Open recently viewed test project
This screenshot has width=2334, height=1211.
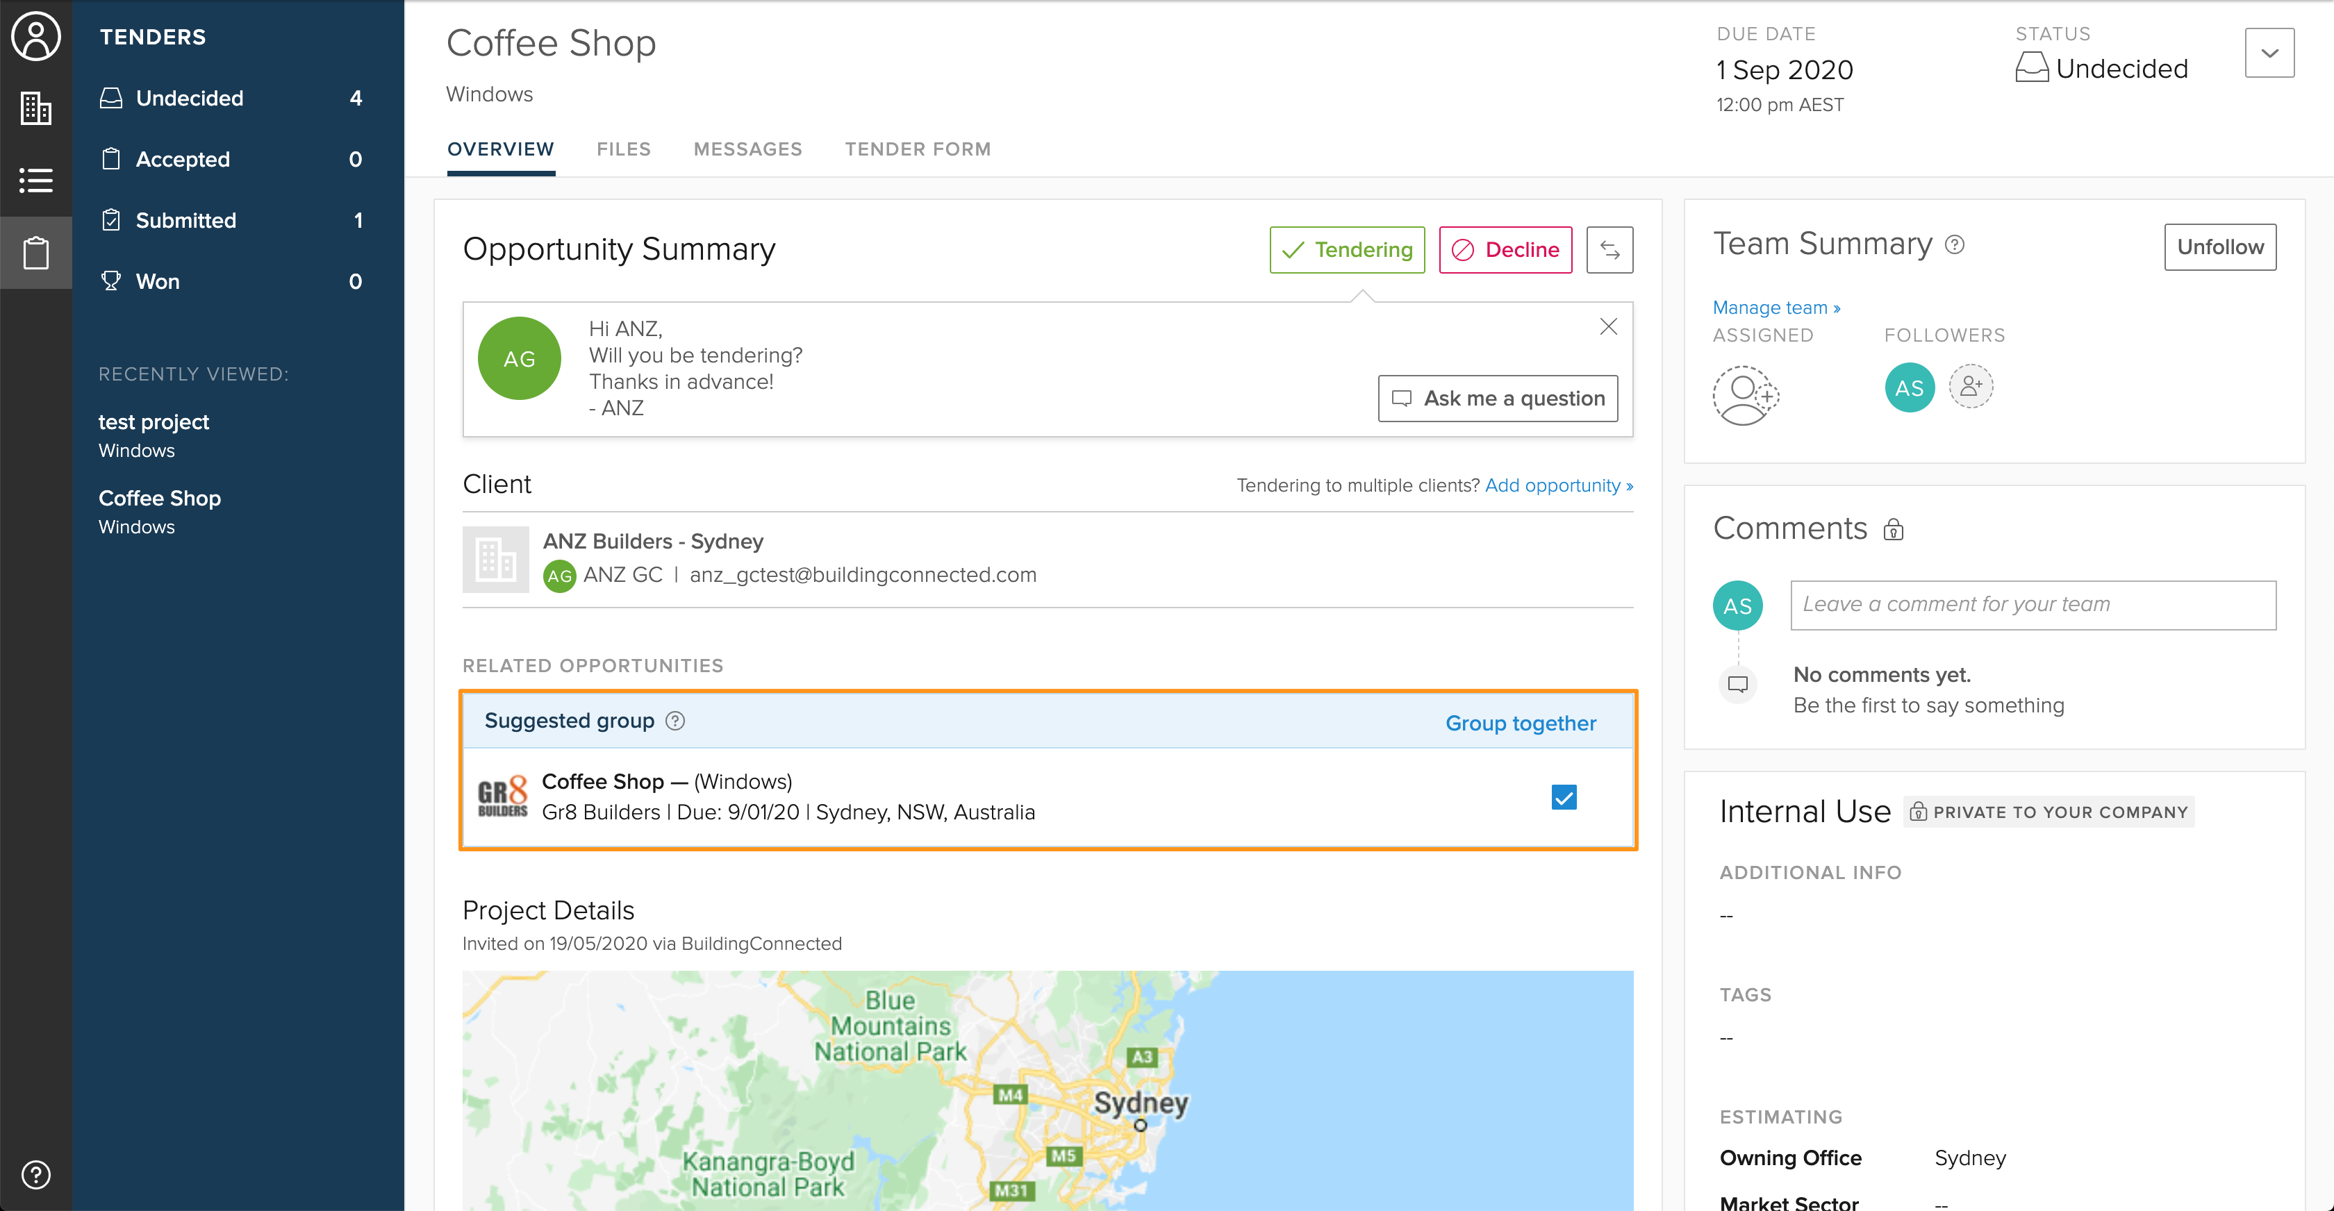(154, 435)
